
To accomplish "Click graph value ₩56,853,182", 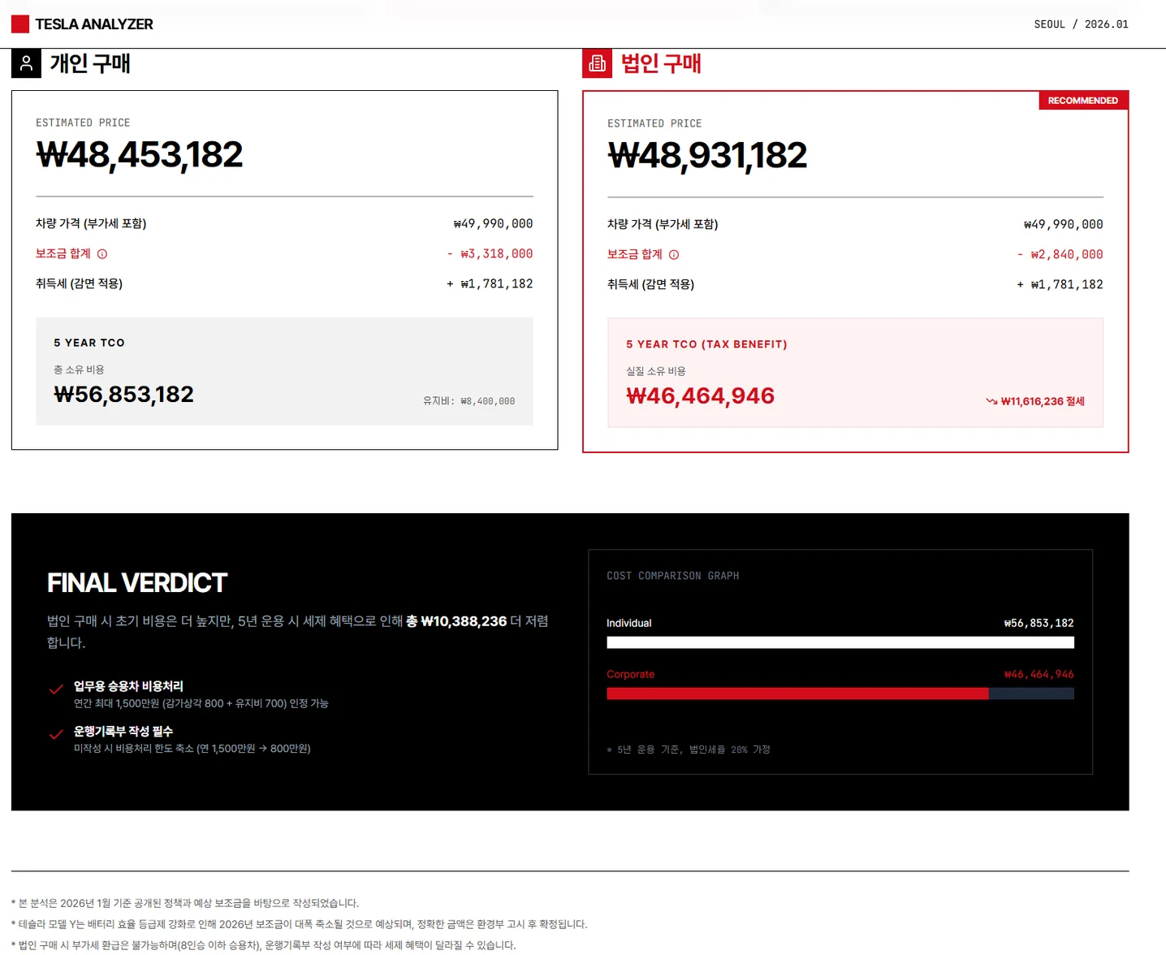I will pos(1039,623).
